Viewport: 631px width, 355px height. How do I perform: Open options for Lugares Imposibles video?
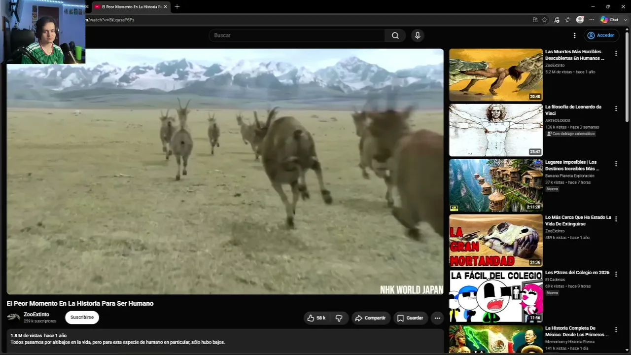pyautogui.click(x=616, y=164)
